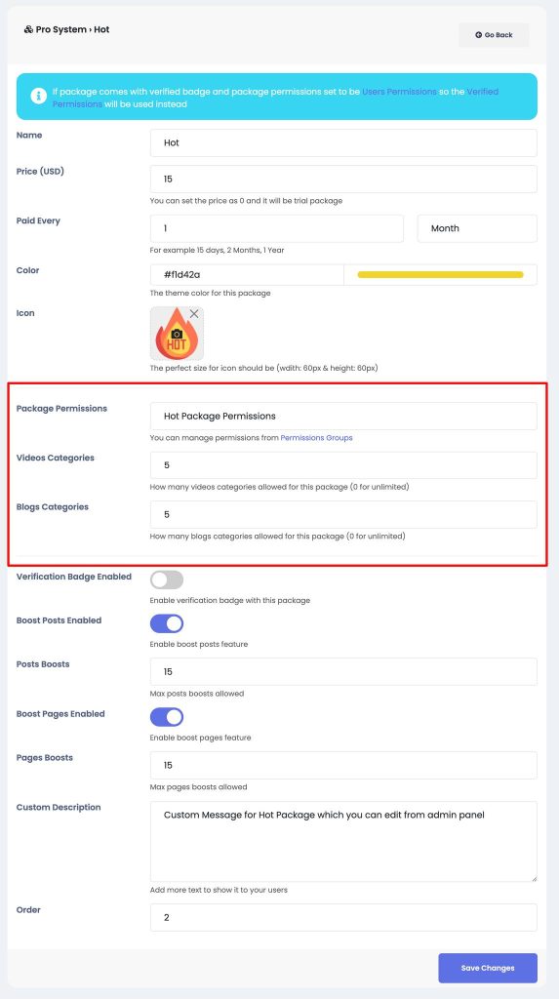Screen dimensions: 559x999
Task: Click the Save Changes button
Action: pos(488,968)
